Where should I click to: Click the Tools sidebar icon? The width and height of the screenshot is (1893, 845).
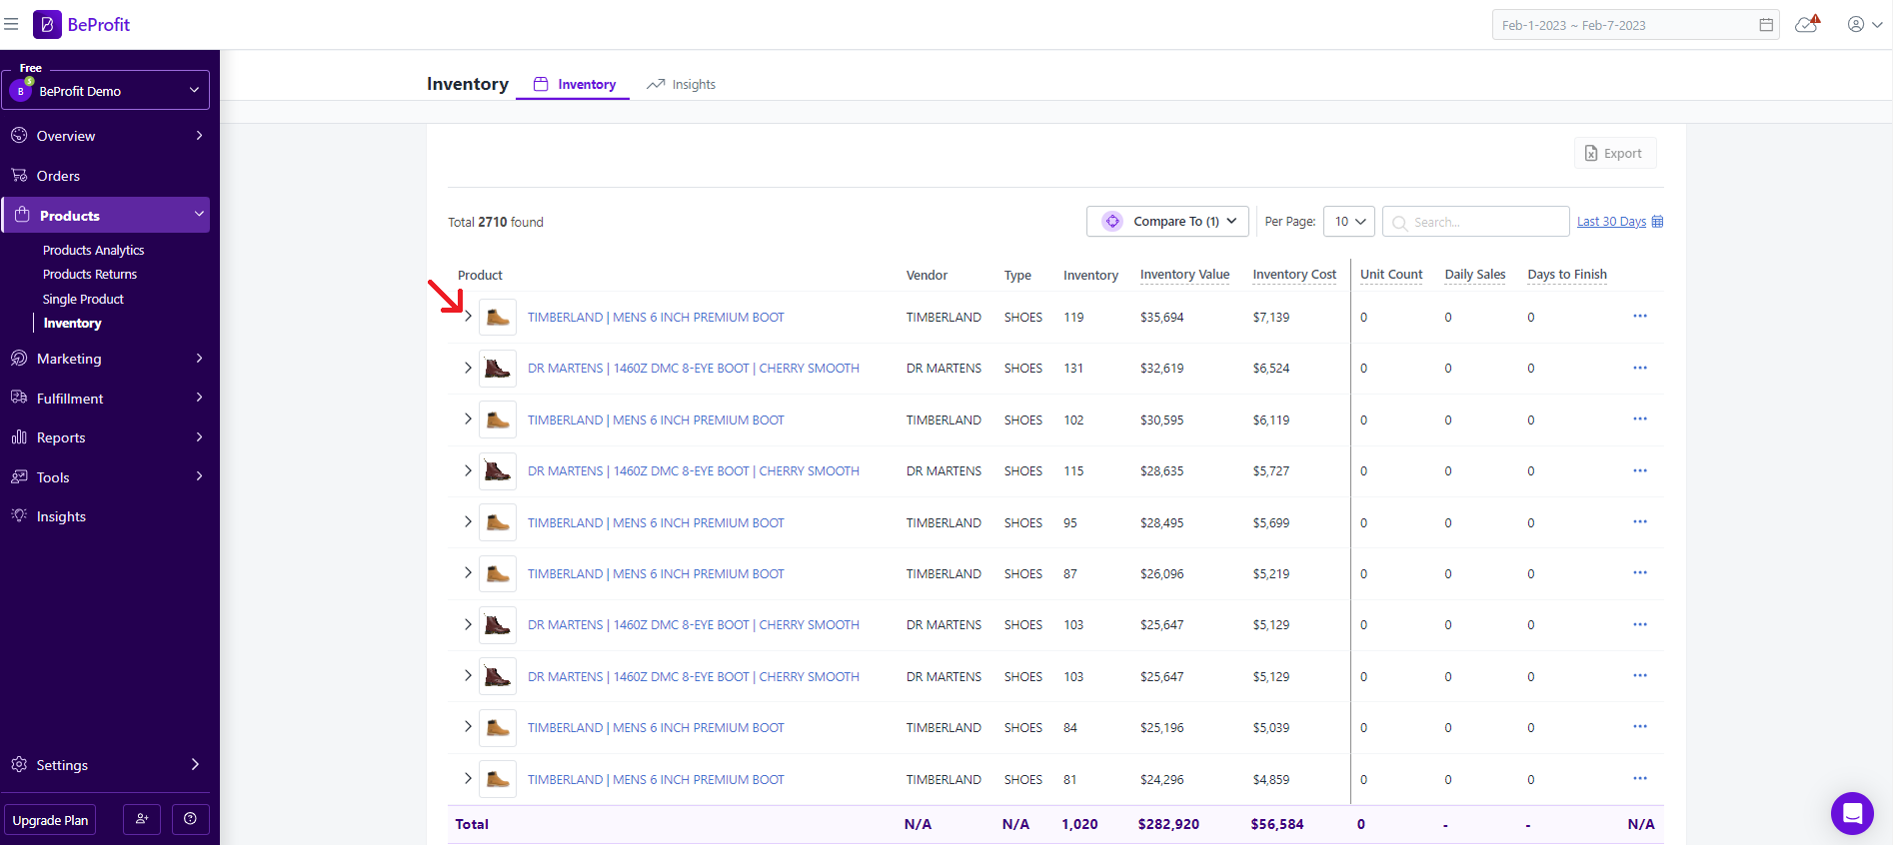pyautogui.click(x=19, y=476)
